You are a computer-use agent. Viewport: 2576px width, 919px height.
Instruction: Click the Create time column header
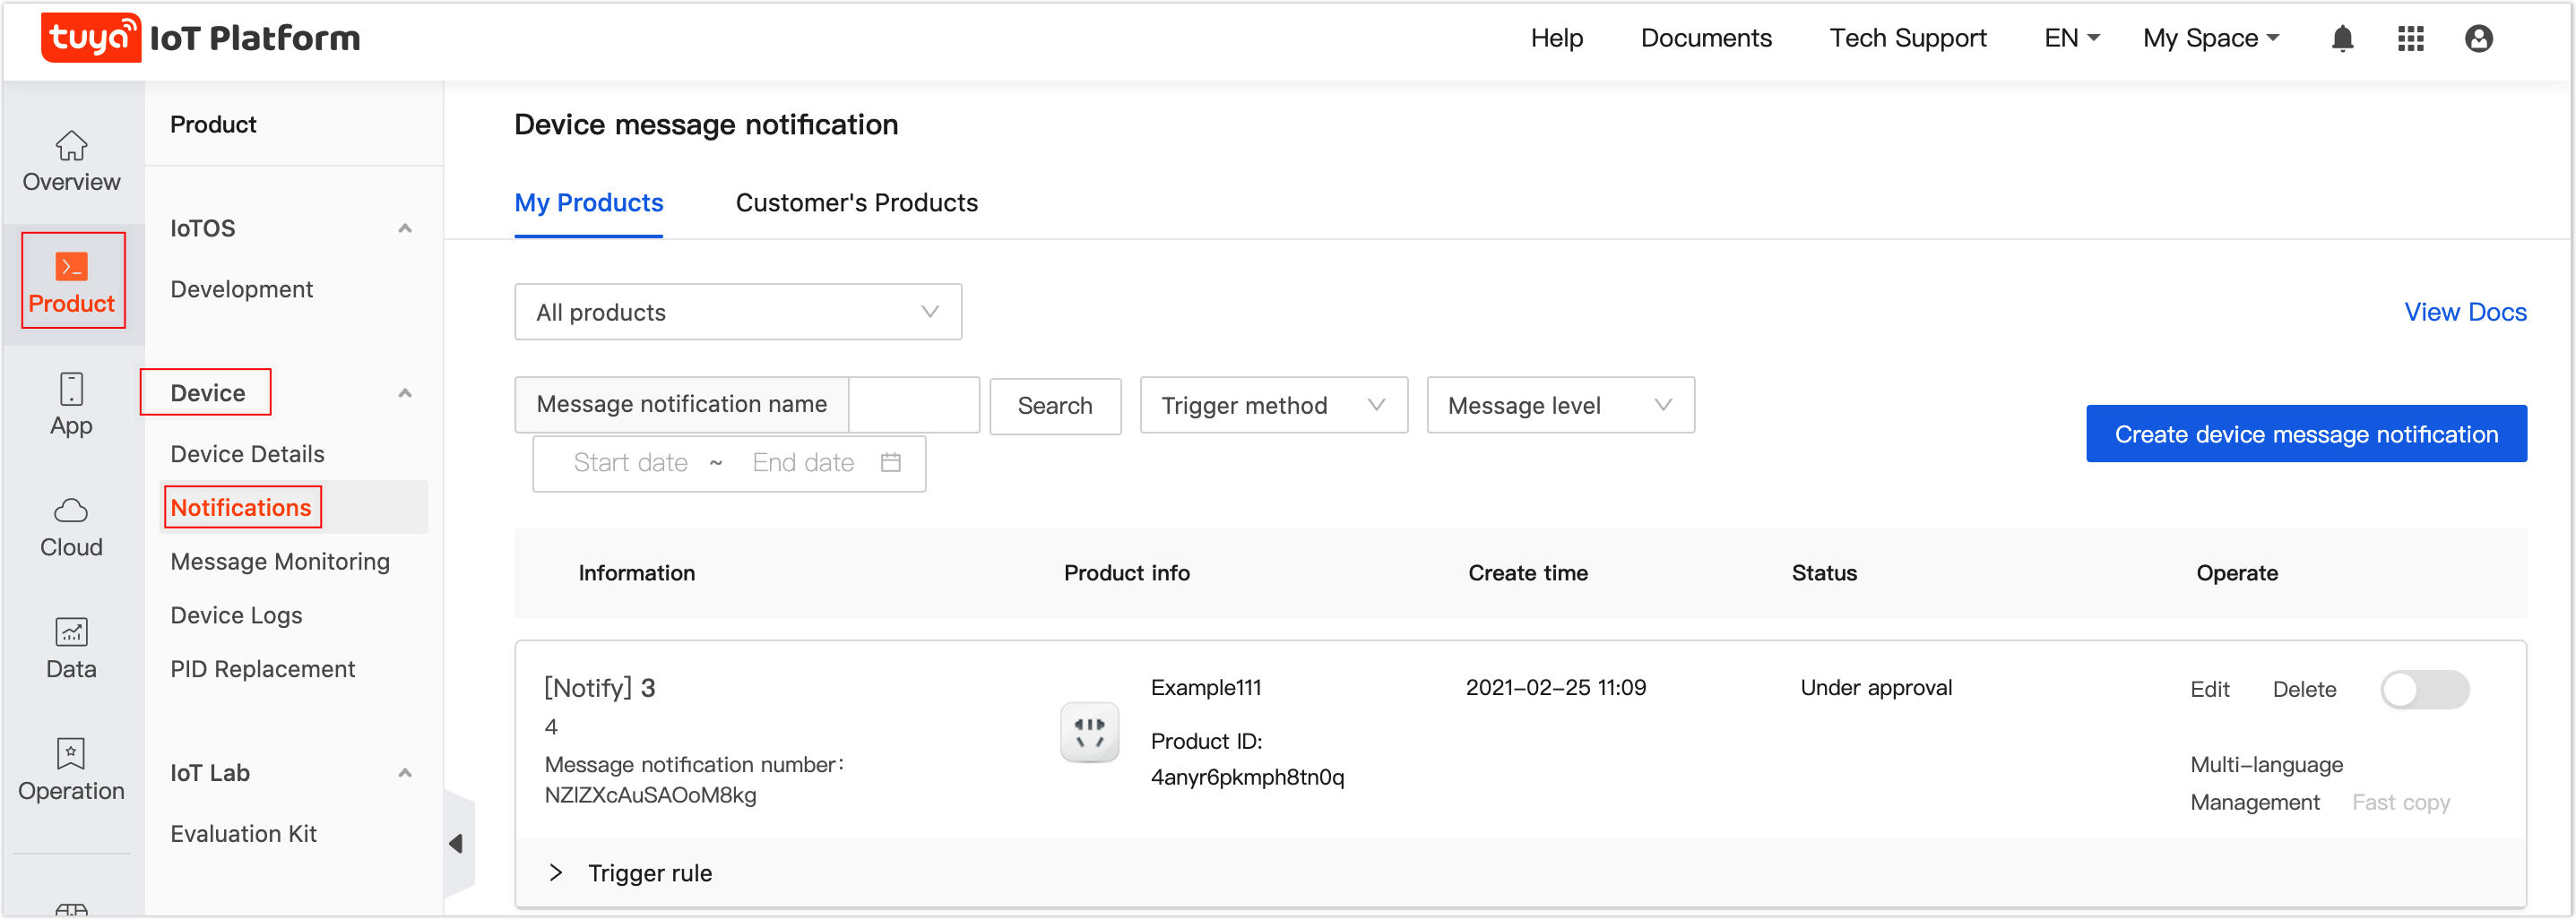1528,572
